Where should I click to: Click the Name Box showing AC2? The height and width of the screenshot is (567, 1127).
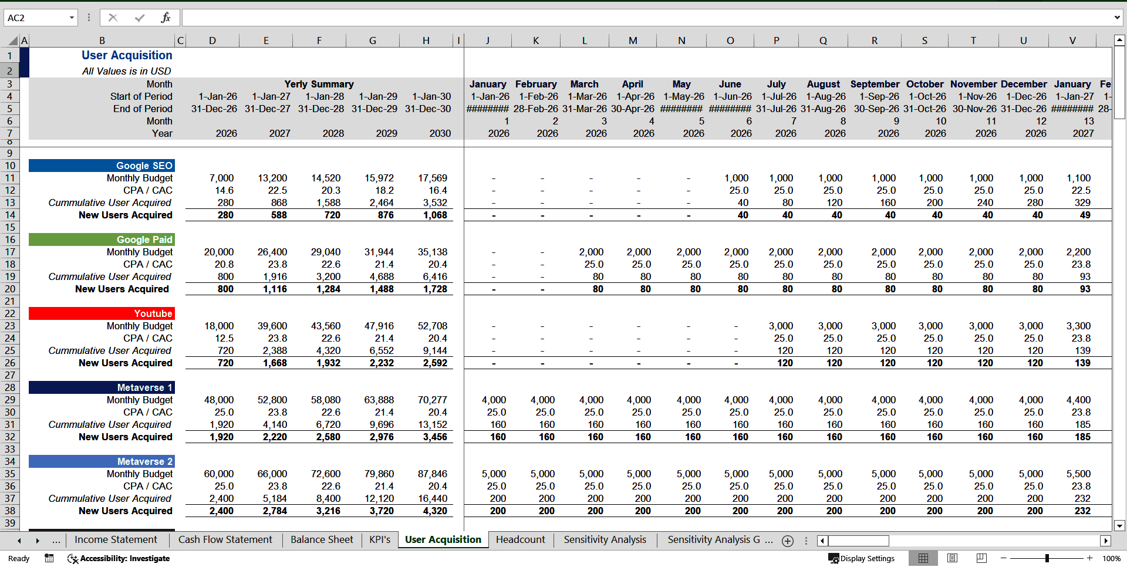pyautogui.click(x=35, y=18)
